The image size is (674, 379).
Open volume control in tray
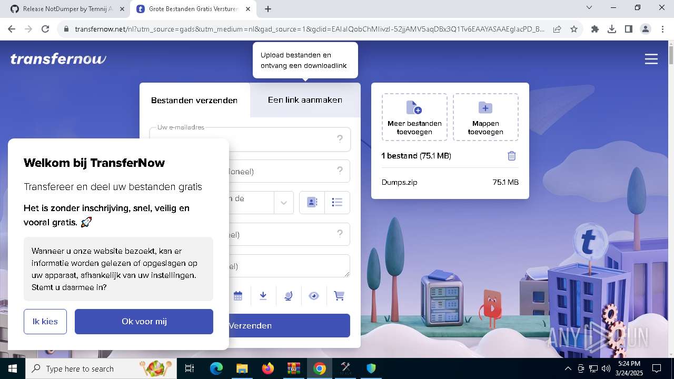tap(606, 368)
